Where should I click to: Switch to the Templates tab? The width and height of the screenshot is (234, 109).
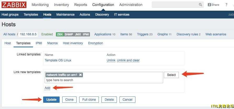coord(23,43)
